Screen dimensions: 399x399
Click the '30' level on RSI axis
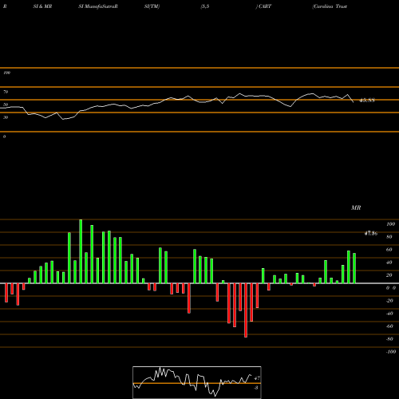point(6,117)
